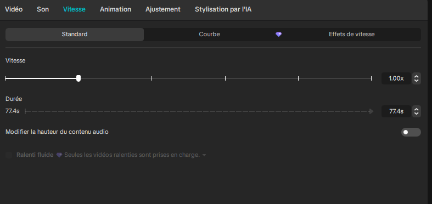Click the Durée dashed arrow track
432x204 pixels.
199,111
